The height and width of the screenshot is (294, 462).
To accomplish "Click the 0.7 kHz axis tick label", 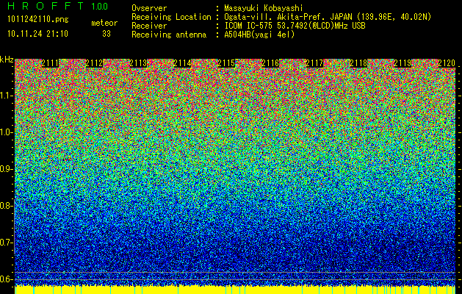I will click(5, 243).
